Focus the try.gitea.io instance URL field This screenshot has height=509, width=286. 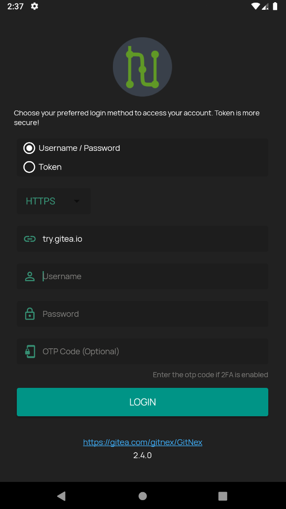(151, 239)
